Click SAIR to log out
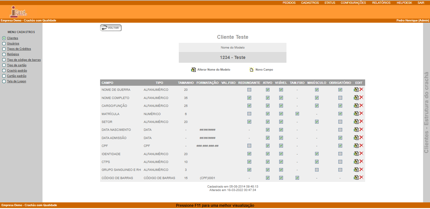Screen dimensions: 430x209 coord(421,3)
